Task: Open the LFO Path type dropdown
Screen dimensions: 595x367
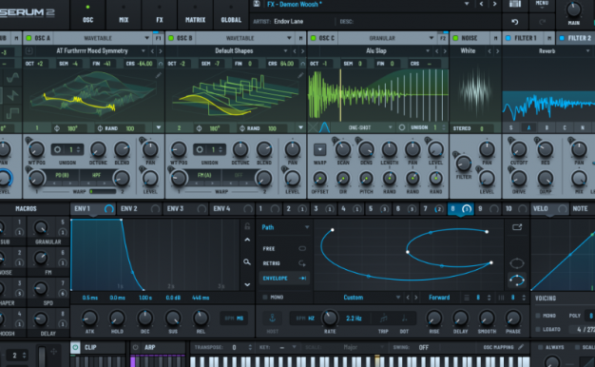Action: click(284, 227)
